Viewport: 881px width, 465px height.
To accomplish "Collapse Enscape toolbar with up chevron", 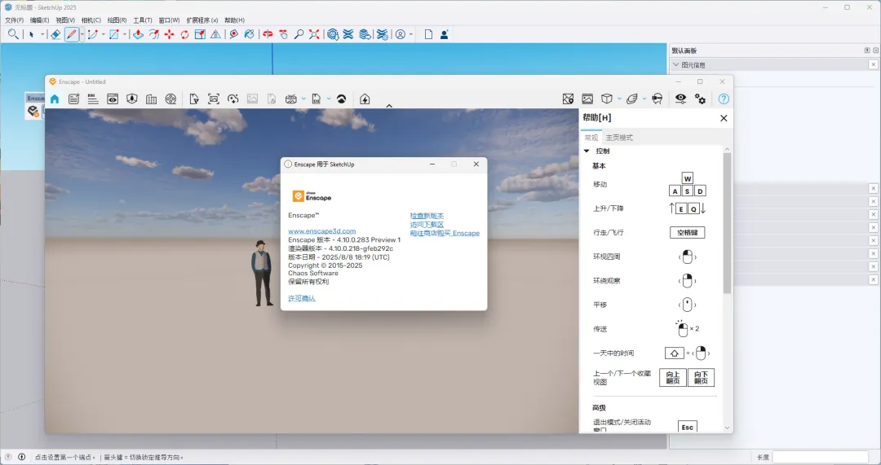I will [389, 105].
